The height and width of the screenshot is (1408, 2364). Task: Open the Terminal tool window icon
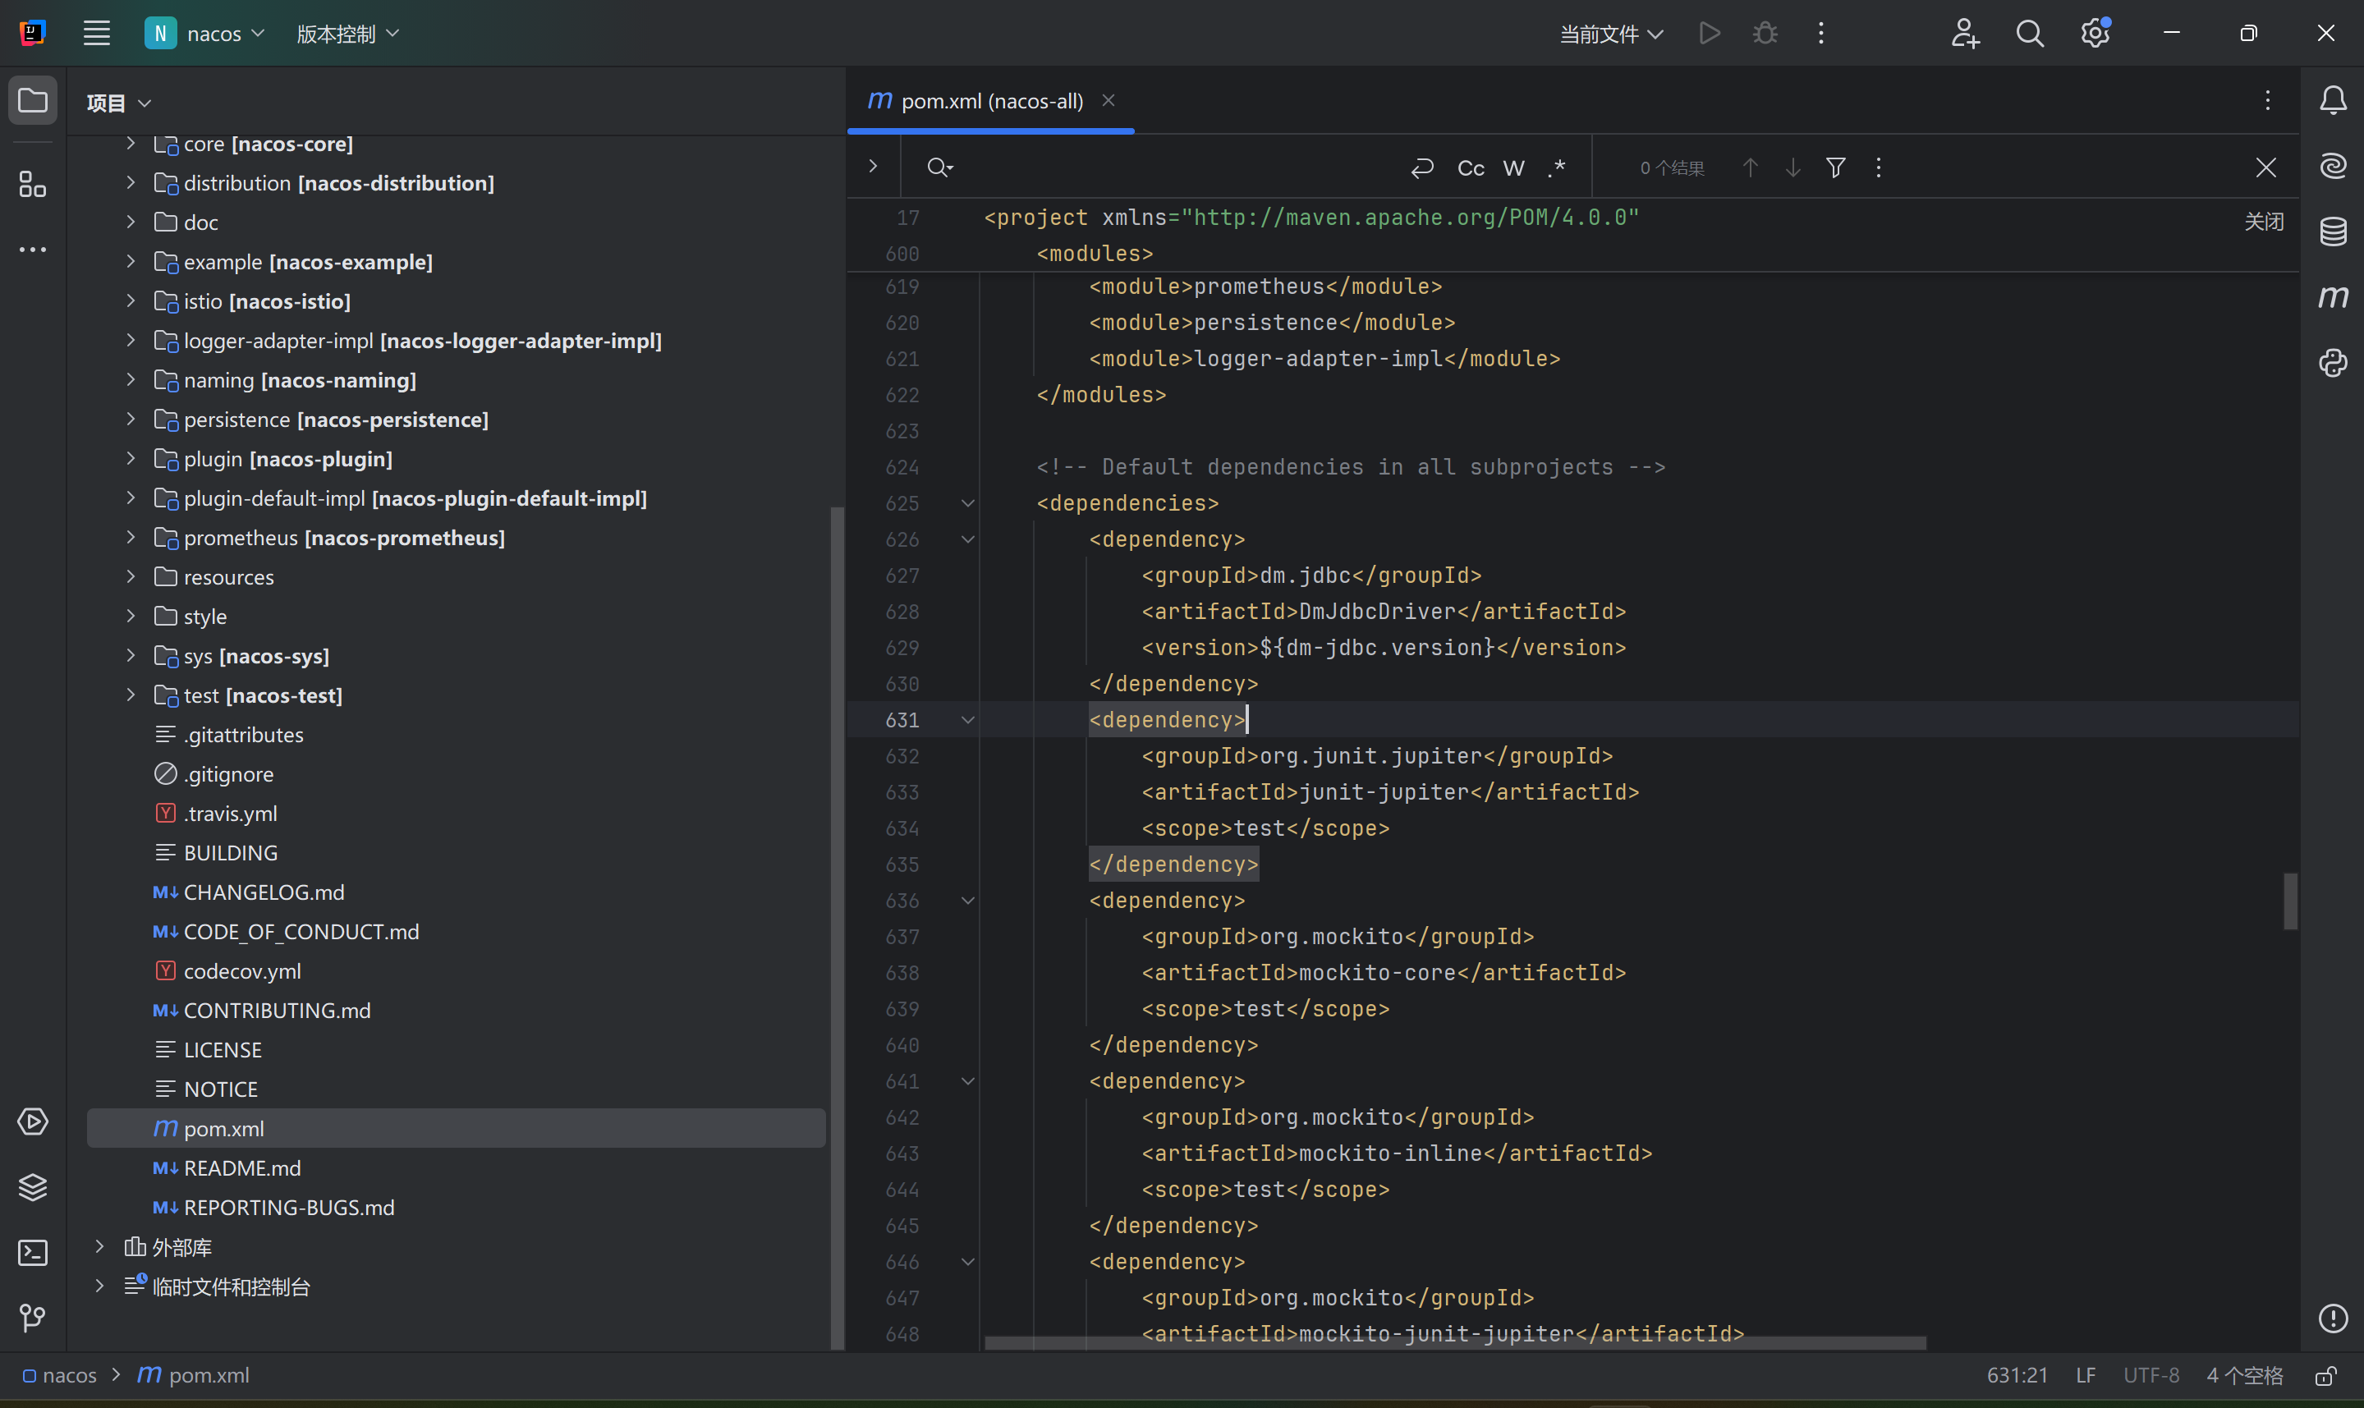coord(33,1252)
